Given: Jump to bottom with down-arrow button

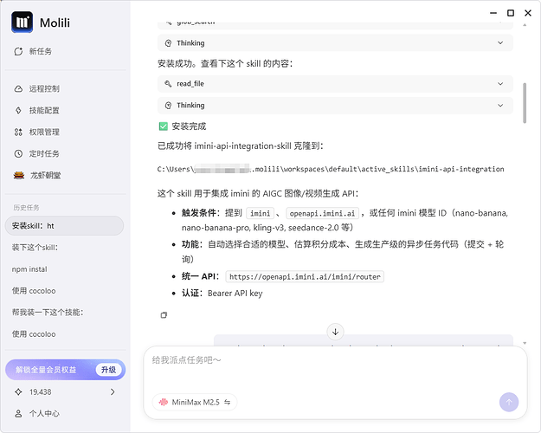Looking at the screenshot, I should pos(335,332).
